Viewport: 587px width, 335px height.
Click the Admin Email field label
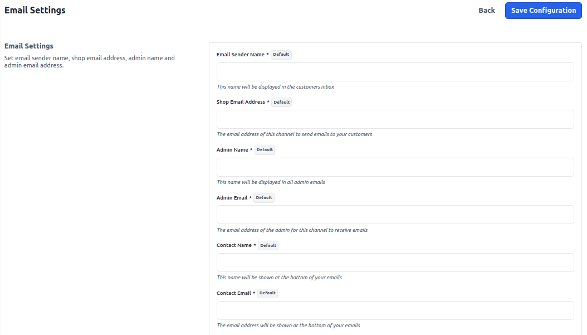click(x=232, y=197)
